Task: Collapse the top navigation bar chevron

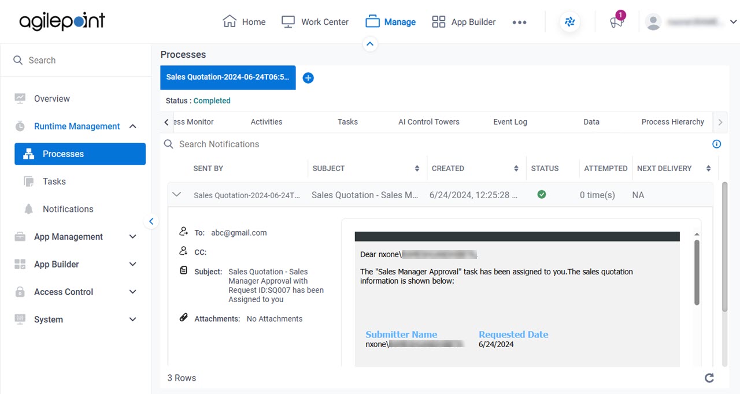Action: tap(370, 44)
